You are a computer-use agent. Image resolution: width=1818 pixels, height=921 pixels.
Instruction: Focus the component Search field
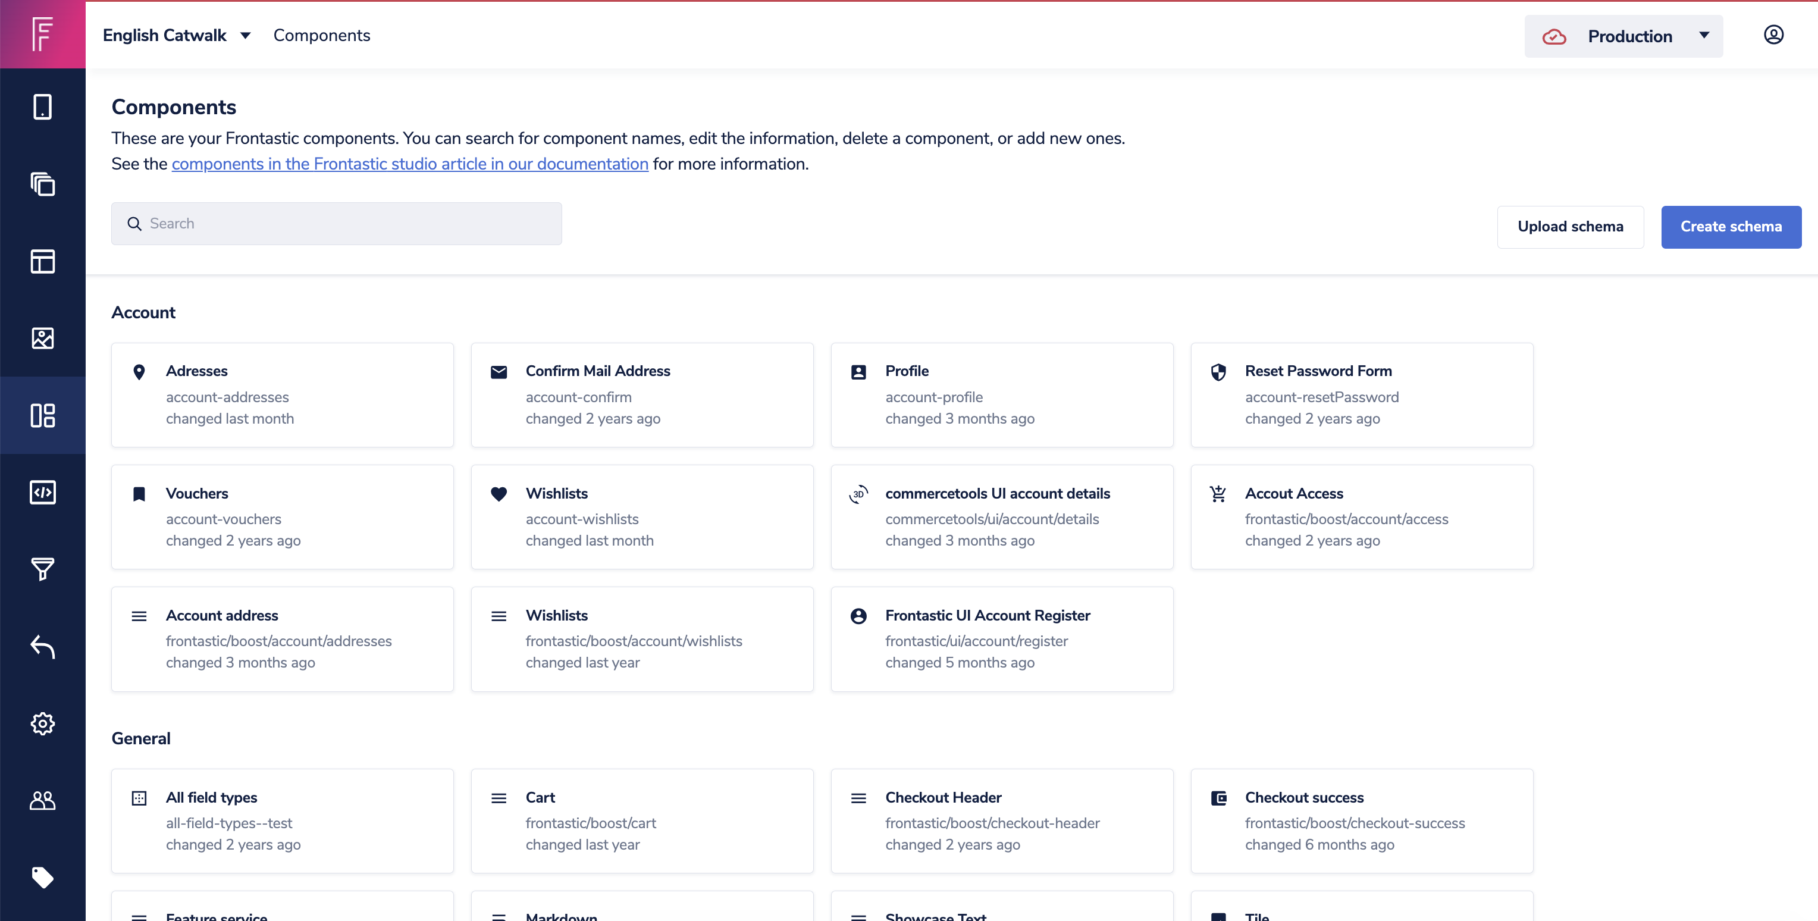pos(337,224)
